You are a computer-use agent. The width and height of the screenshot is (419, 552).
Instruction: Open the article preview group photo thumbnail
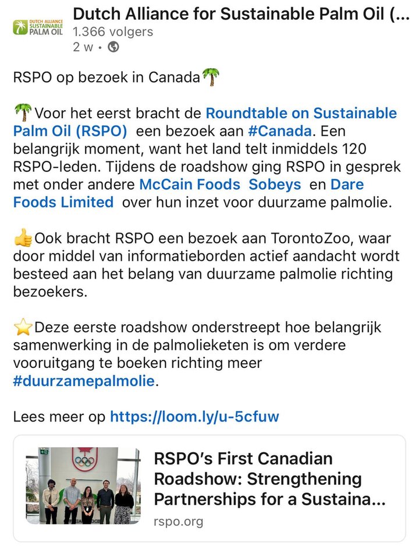point(83,486)
